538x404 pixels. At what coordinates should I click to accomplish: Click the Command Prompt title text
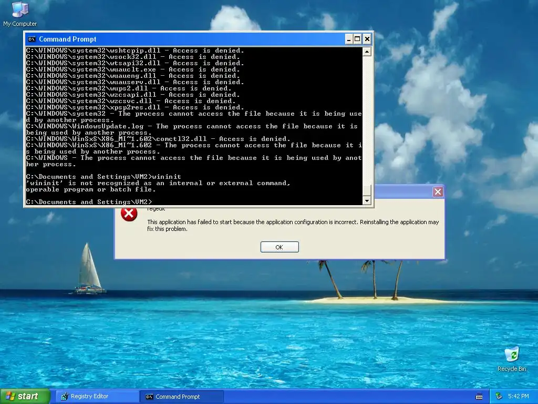click(68, 39)
